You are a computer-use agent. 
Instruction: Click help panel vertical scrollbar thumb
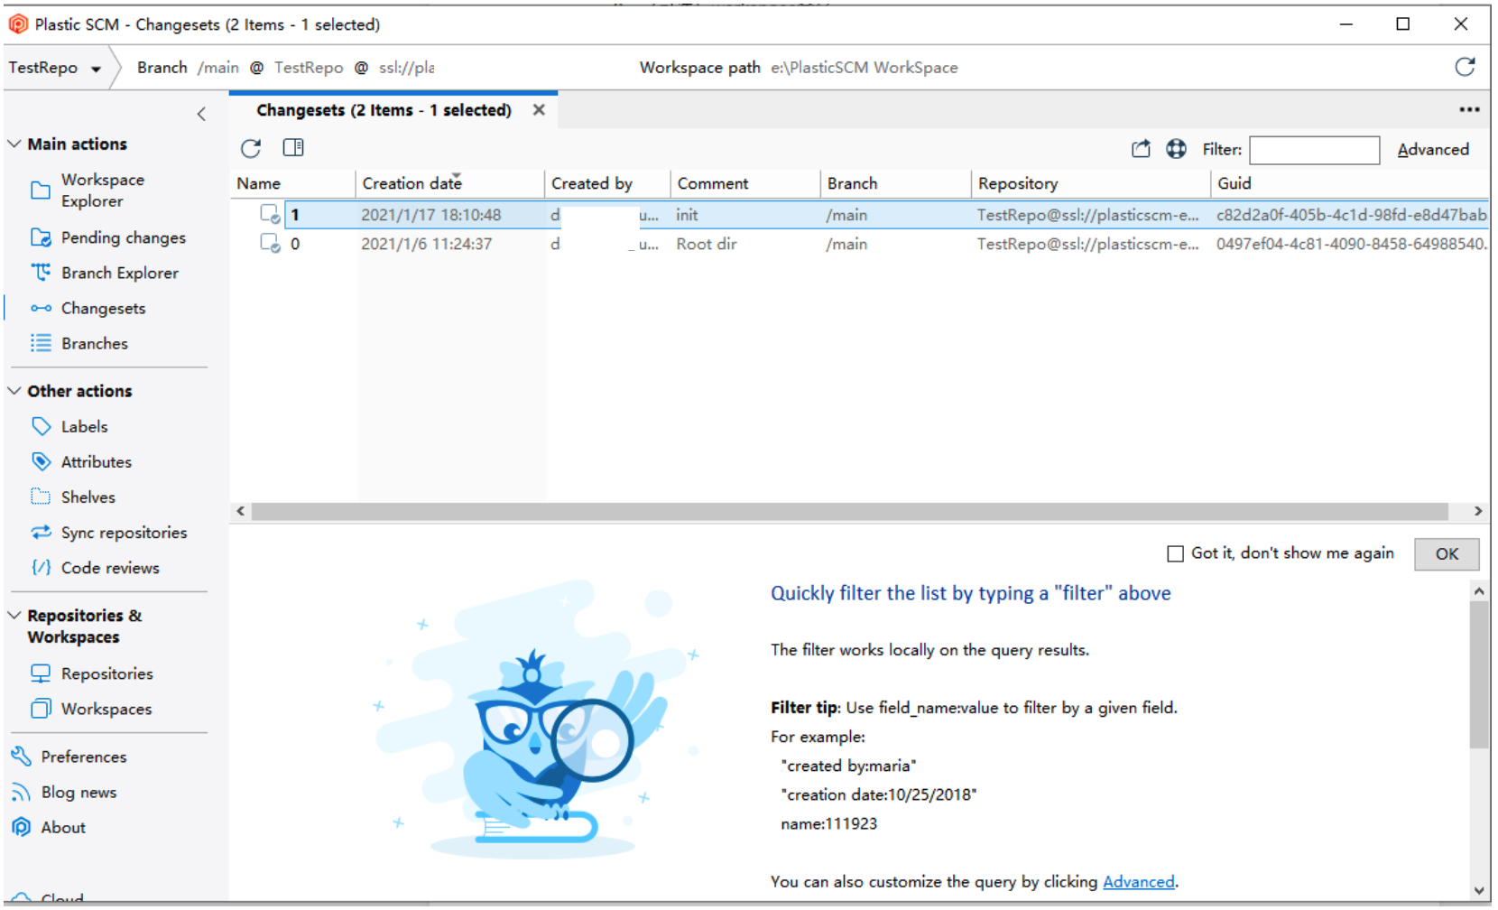tap(1478, 674)
